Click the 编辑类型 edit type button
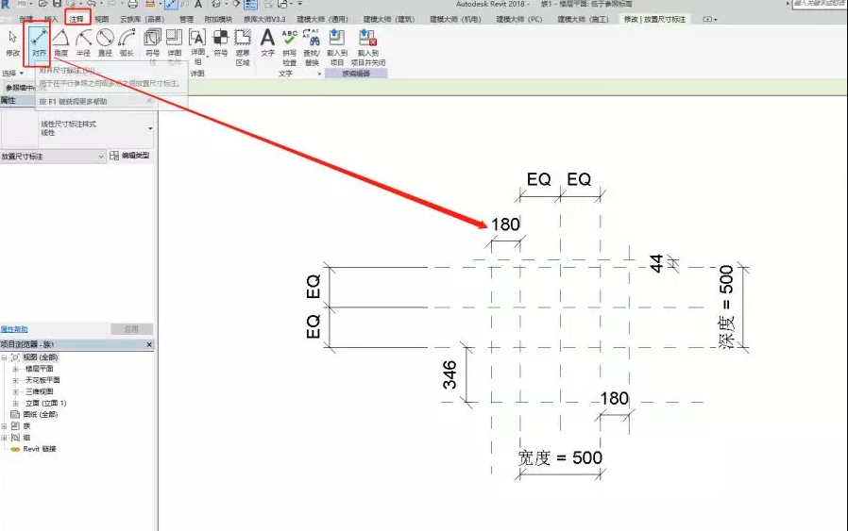The image size is (848, 531). pyautogui.click(x=129, y=156)
